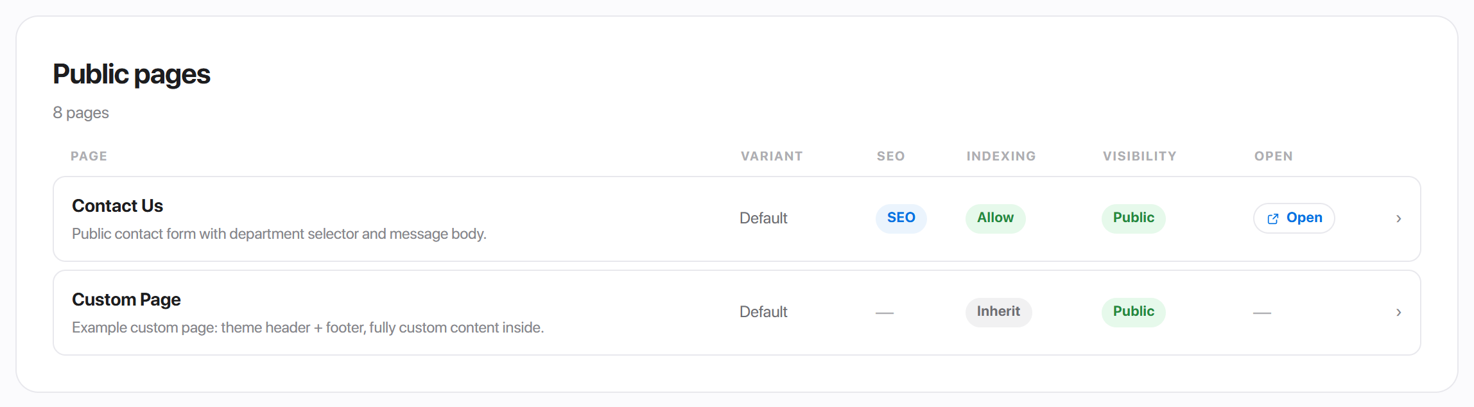1474x407 pixels.
Task: Click the OPEN column header
Action: click(1273, 156)
